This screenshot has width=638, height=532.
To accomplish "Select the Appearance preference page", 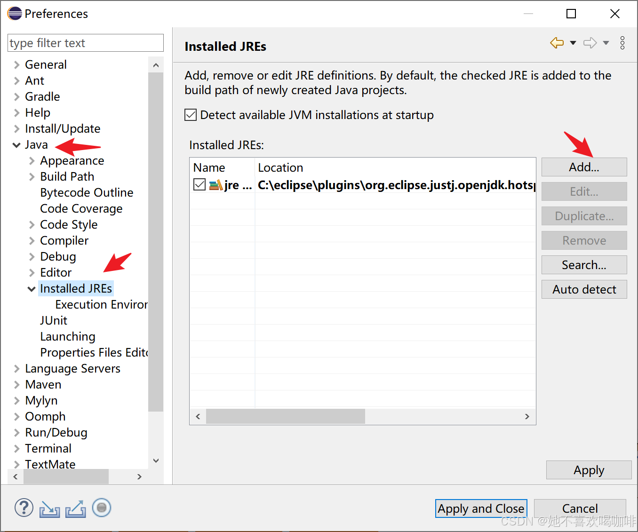I will pos(72,161).
